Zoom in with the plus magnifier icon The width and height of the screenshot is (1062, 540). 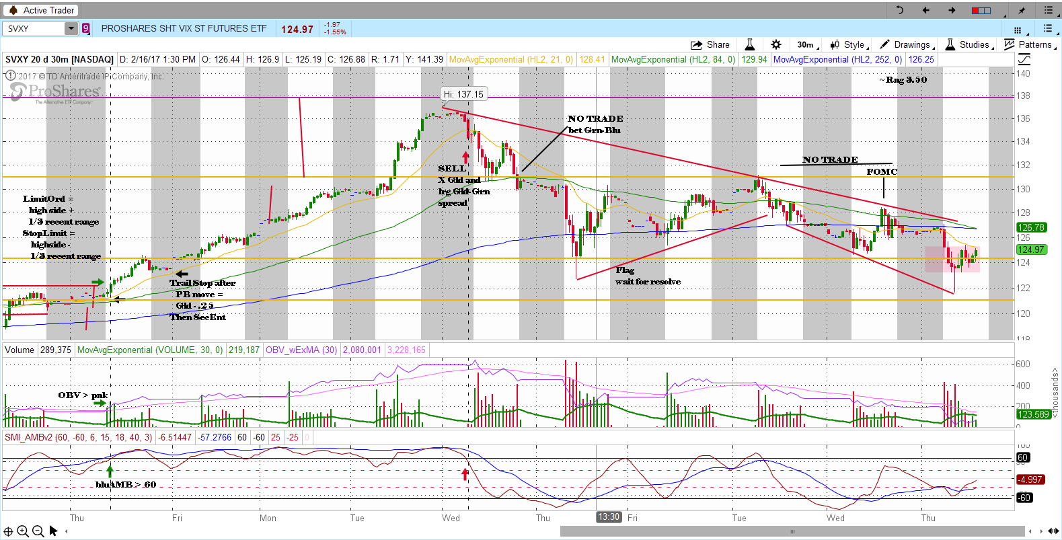tap(23, 531)
